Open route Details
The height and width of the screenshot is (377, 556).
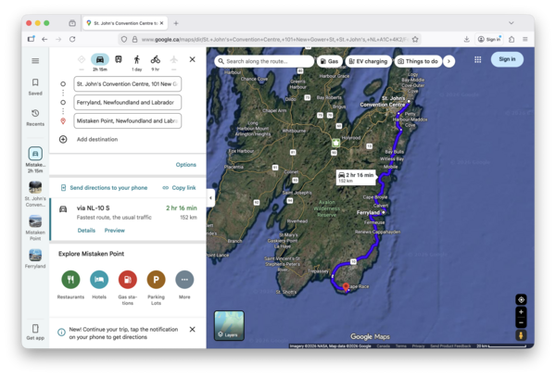click(86, 231)
